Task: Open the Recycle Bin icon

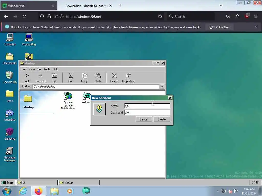Action: coord(10,77)
